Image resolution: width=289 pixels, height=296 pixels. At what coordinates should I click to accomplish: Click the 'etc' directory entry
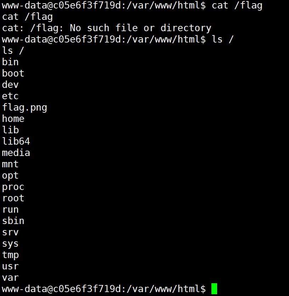click(x=10, y=96)
